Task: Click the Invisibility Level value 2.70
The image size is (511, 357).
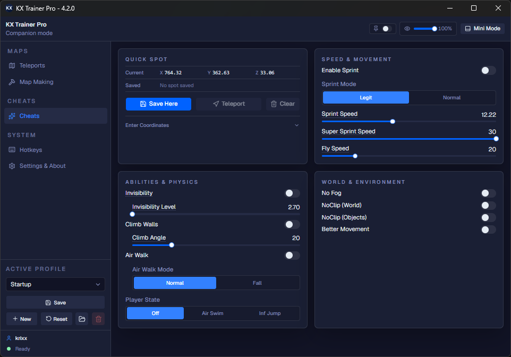Action: point(294,207)
